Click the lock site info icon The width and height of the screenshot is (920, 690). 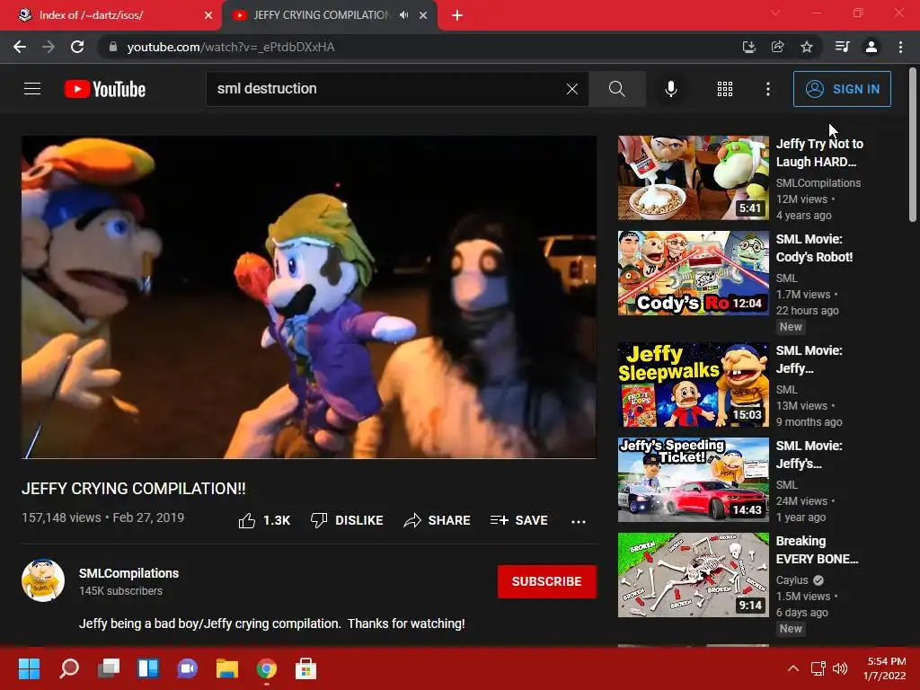(113, 47)
